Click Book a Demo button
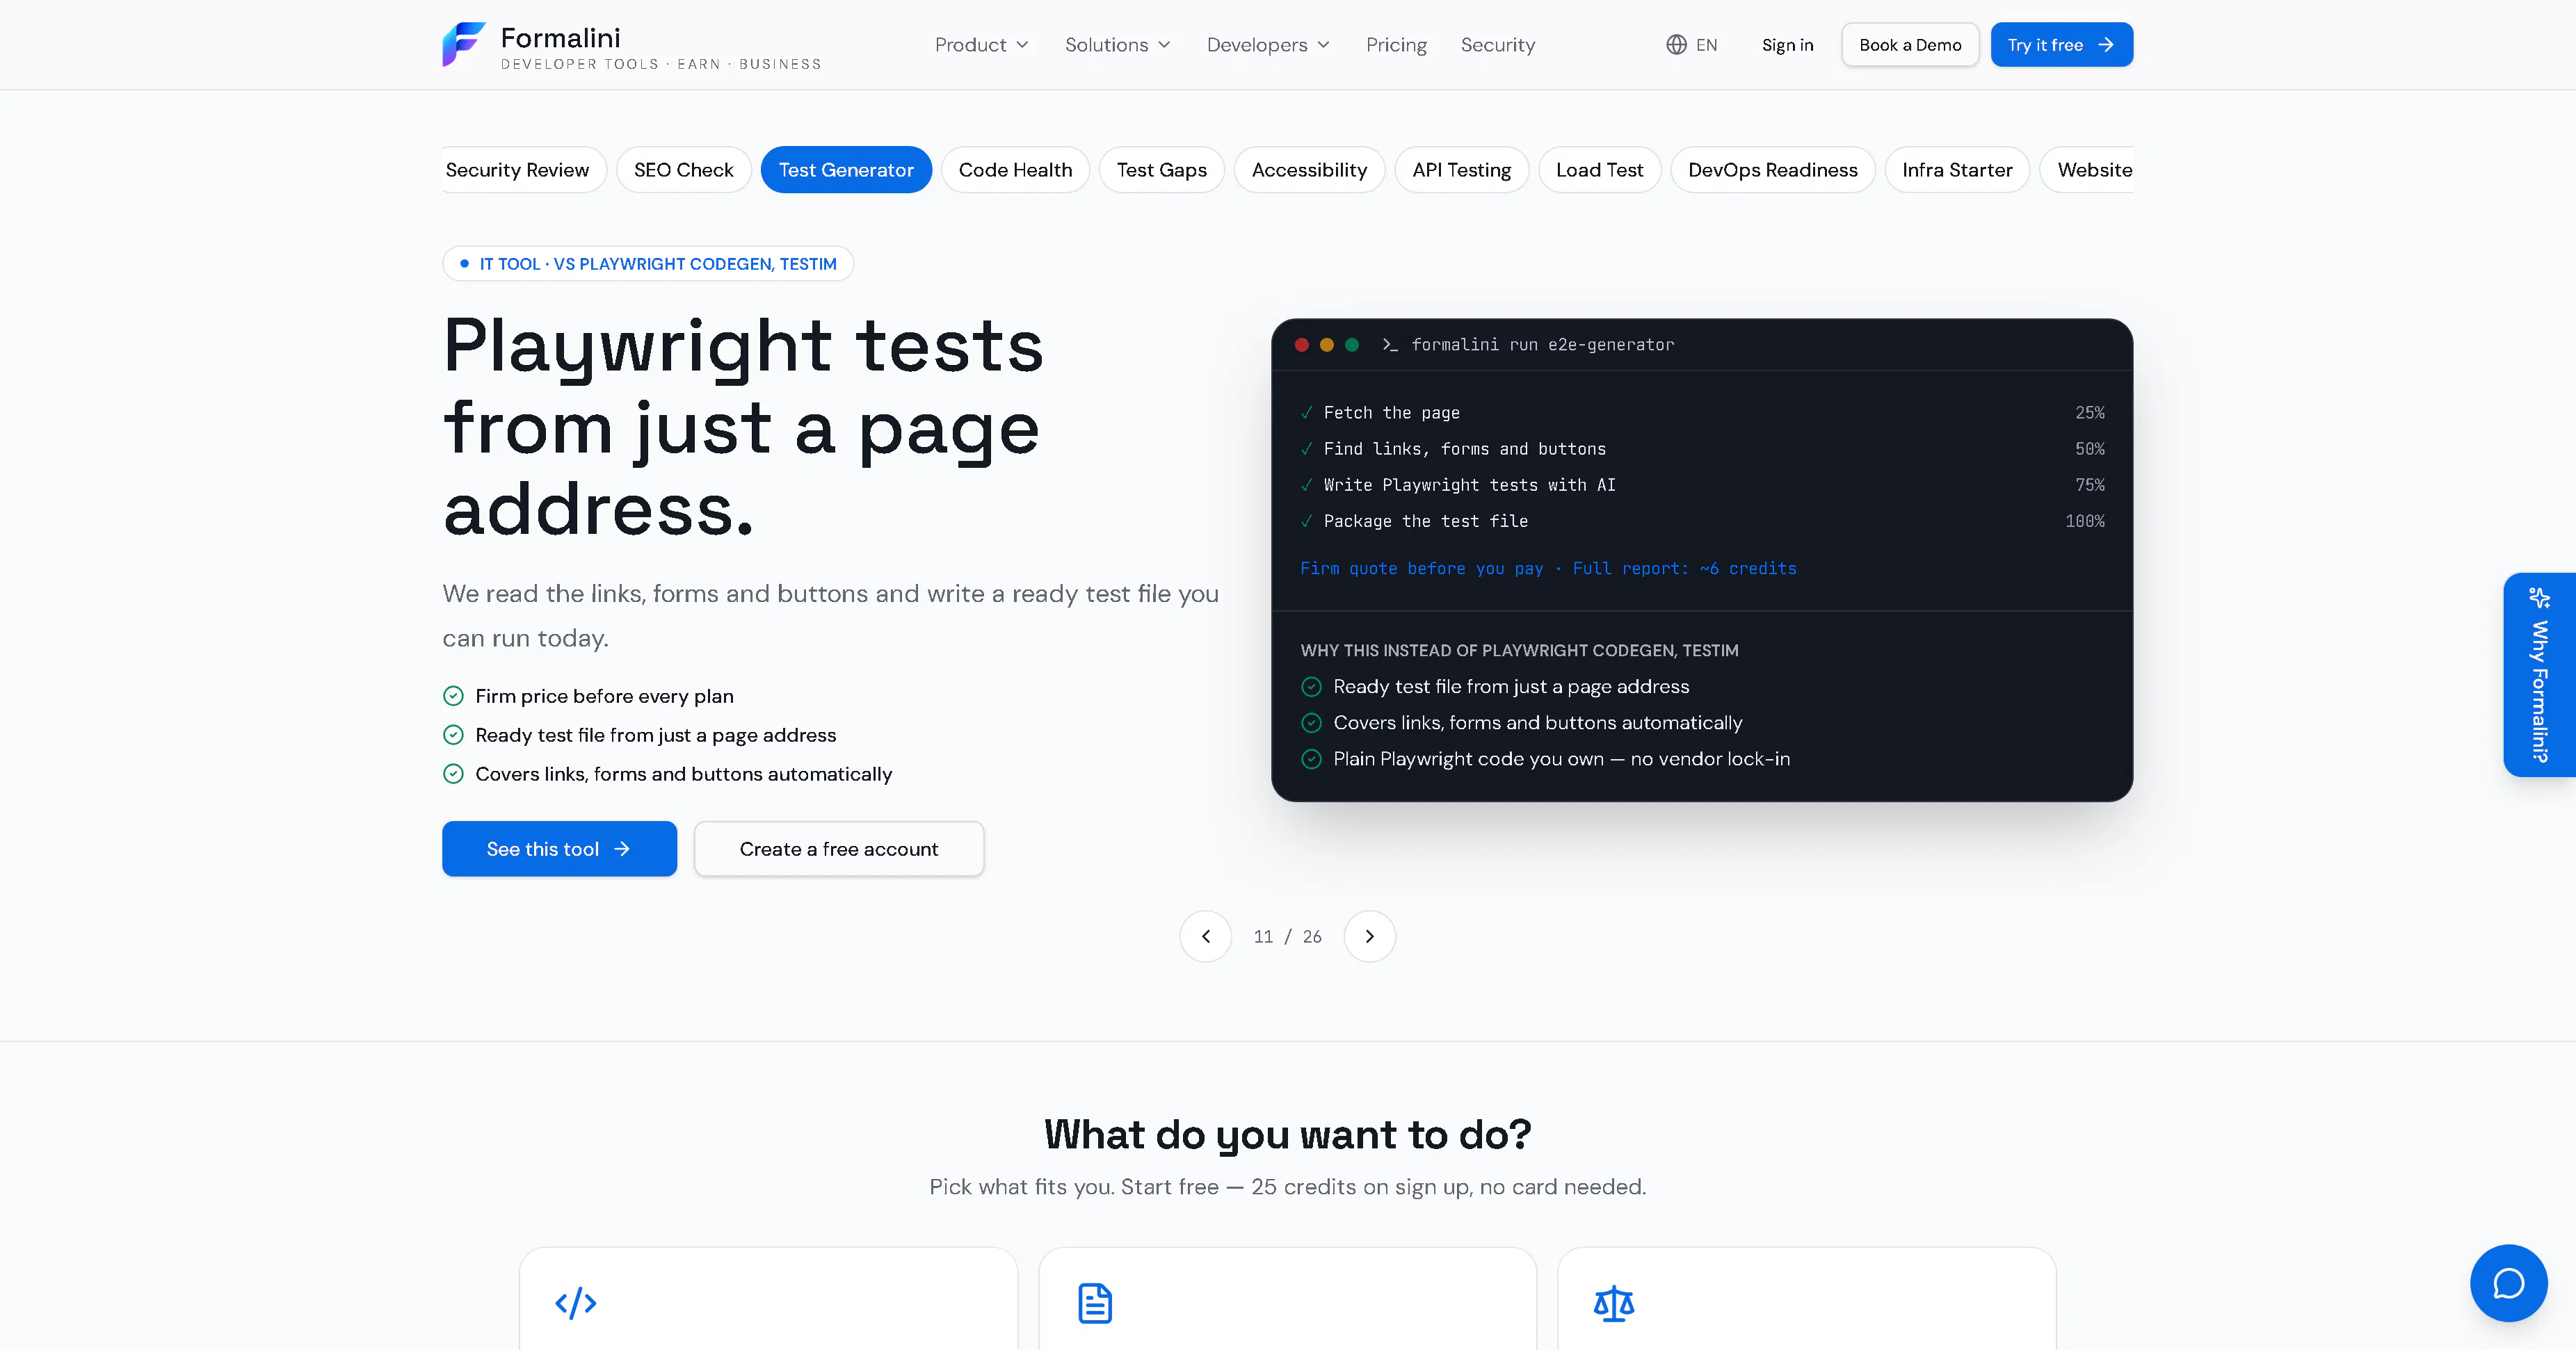 point(1910,45)
